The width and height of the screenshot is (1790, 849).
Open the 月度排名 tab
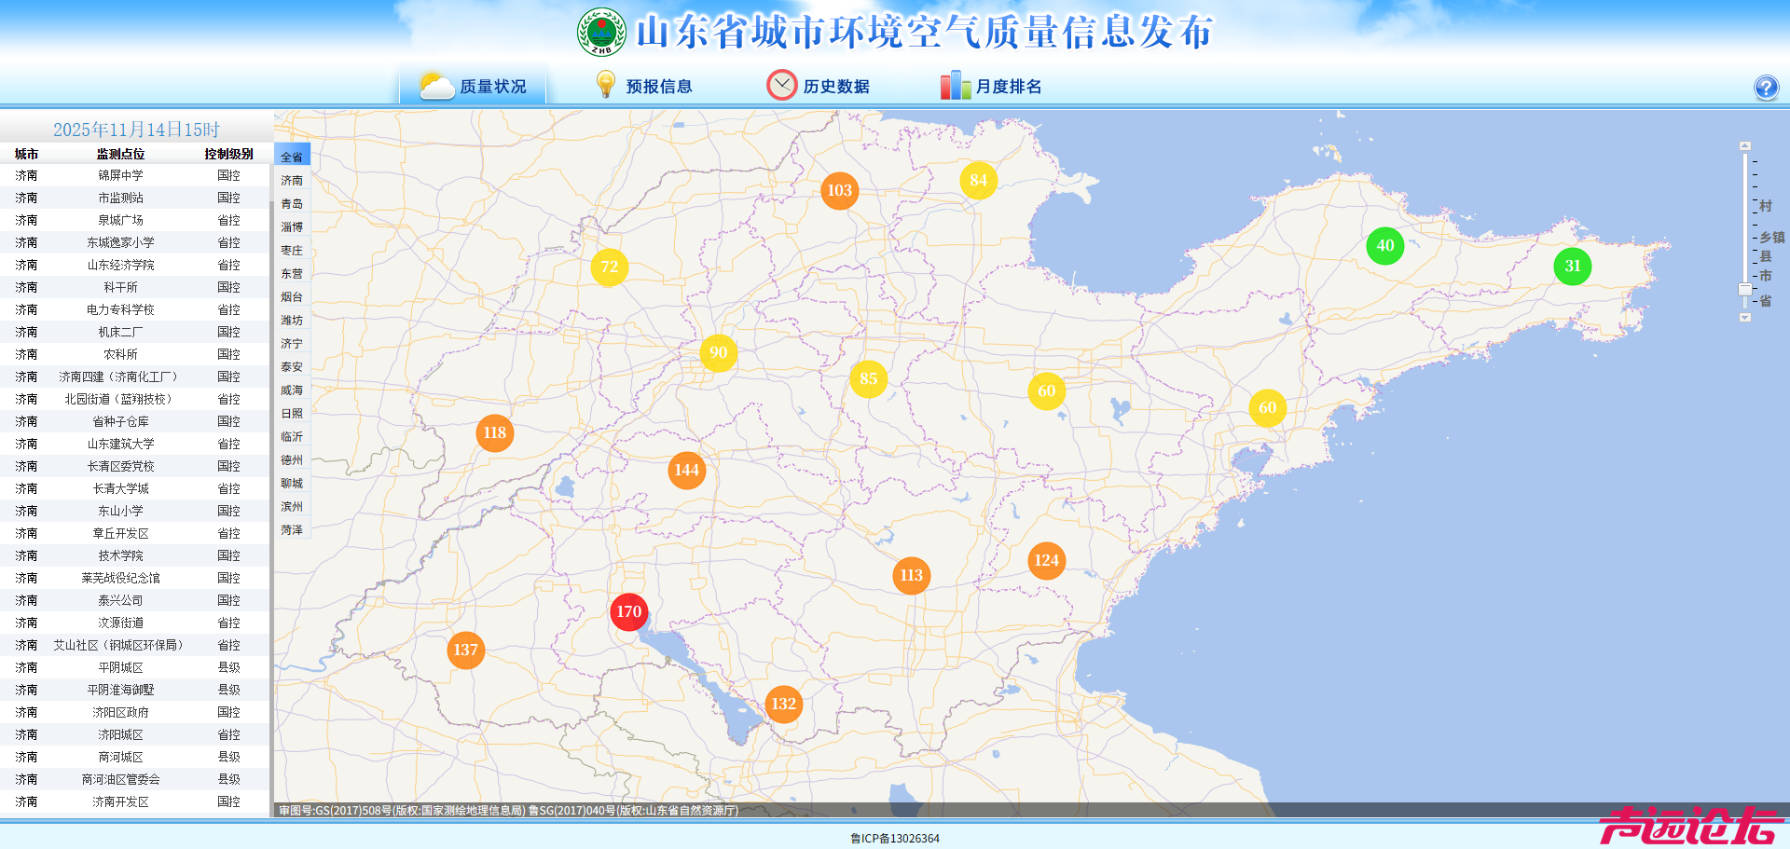tap(1009, 87)
